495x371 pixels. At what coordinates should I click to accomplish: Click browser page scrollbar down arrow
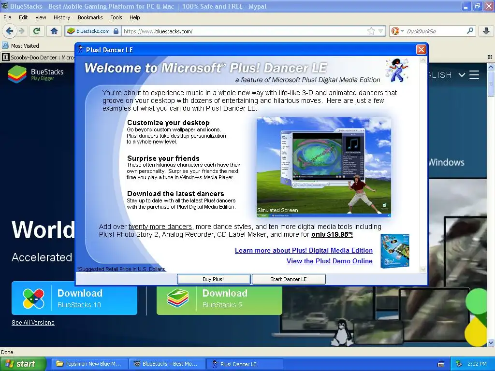point(491,342)
